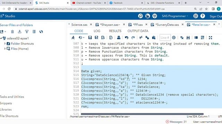
Task: Open the Snippets section
Action: [6, 103]
